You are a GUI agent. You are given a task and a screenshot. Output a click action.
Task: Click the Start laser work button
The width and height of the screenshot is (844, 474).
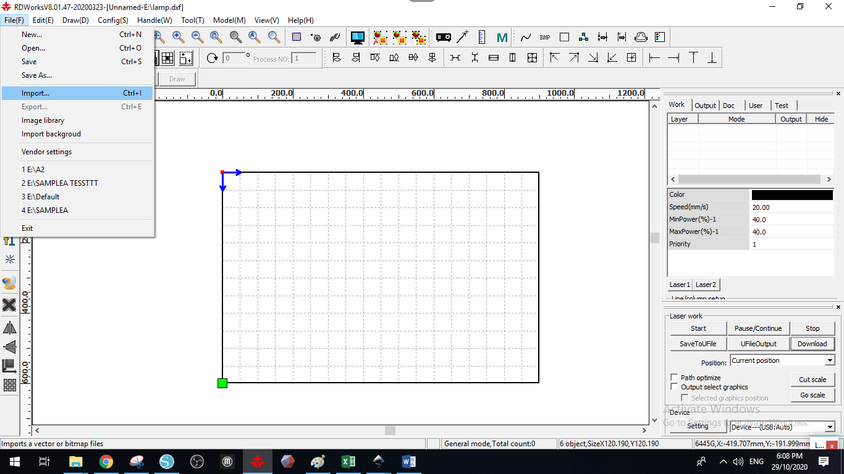[698, 328]
